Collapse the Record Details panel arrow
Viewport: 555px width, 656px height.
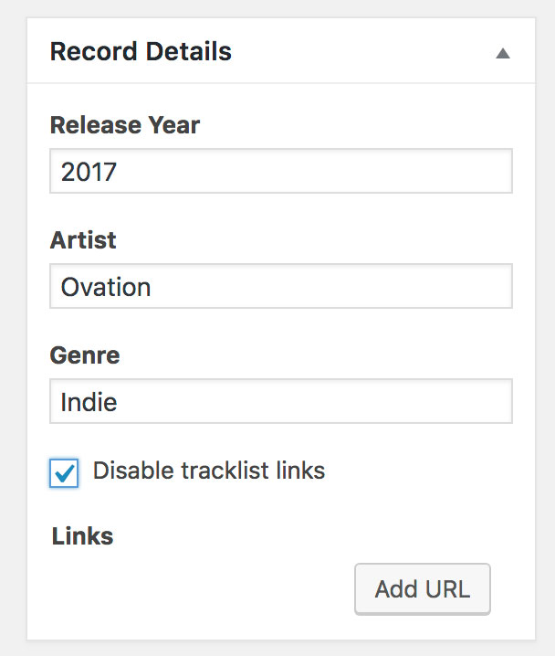pos(502,53)
